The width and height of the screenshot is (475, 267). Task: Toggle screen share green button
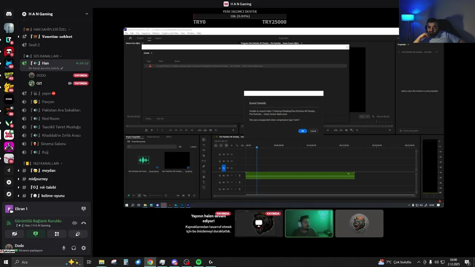(x=36, y=234)
